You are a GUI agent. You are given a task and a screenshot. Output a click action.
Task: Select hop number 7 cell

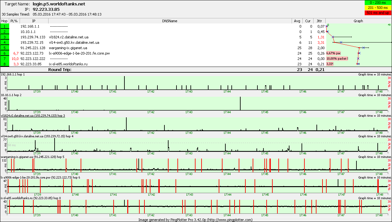[x=5, y=59]
